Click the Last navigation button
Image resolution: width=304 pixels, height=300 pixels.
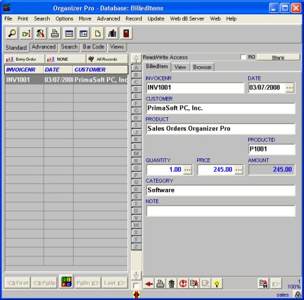pos(115,283)
